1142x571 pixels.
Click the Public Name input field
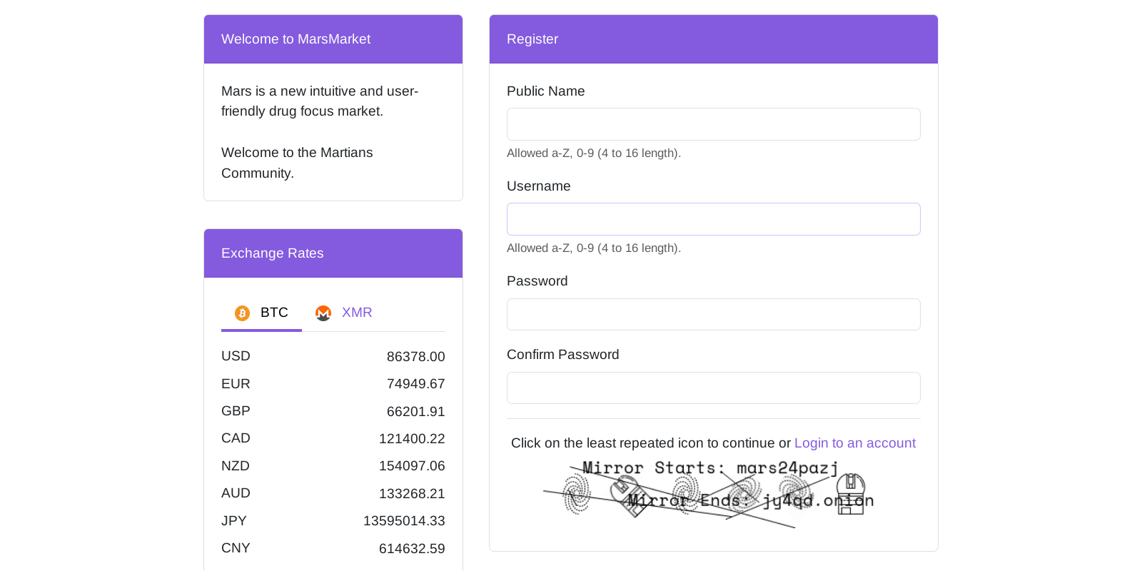(x=713, y=123)
